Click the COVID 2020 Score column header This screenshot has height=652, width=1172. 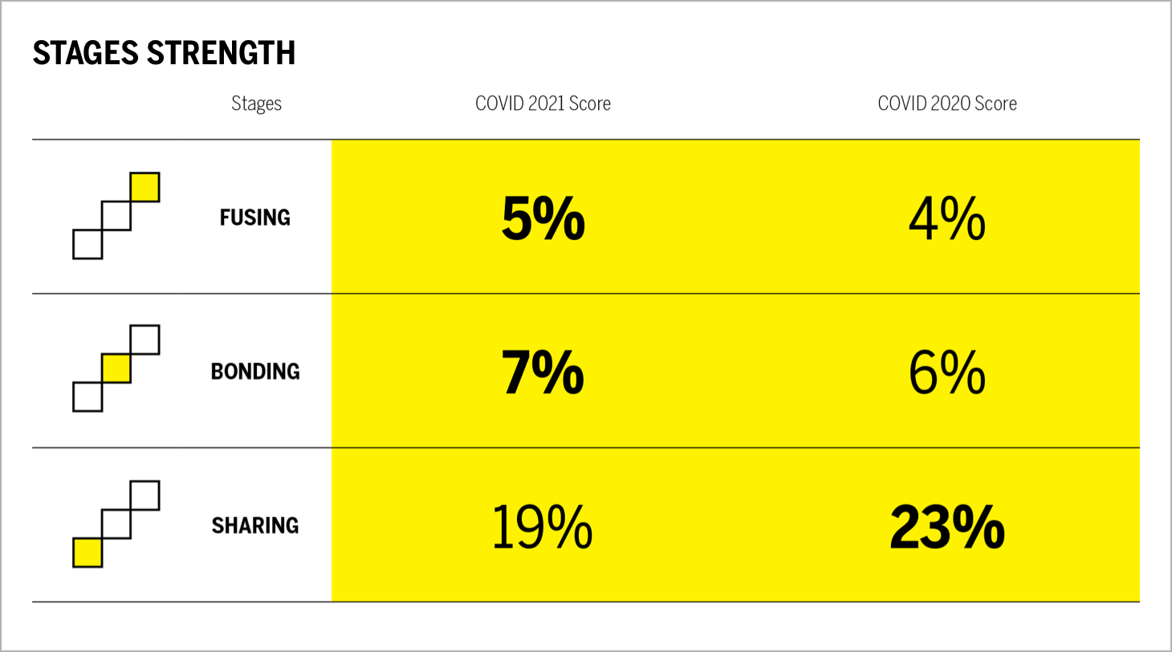click(947, 104)
